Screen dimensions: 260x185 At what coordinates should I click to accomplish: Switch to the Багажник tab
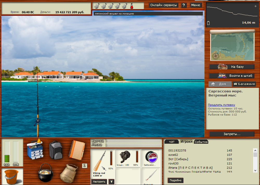coord(244,84)
